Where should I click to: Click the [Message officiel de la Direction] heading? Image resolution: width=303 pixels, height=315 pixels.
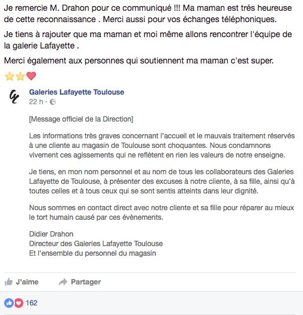pyautogui.click(x=81, y=119)
